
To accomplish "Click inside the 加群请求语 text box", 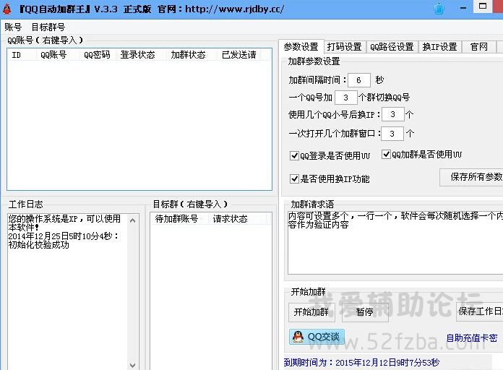I will coord(395,243).
